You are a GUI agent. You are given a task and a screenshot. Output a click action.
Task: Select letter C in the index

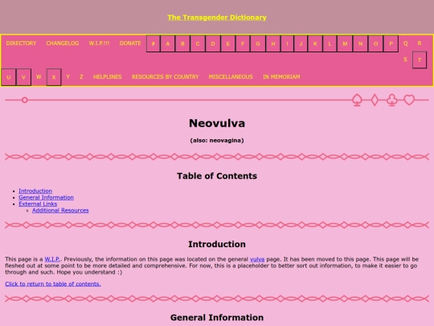198,43
